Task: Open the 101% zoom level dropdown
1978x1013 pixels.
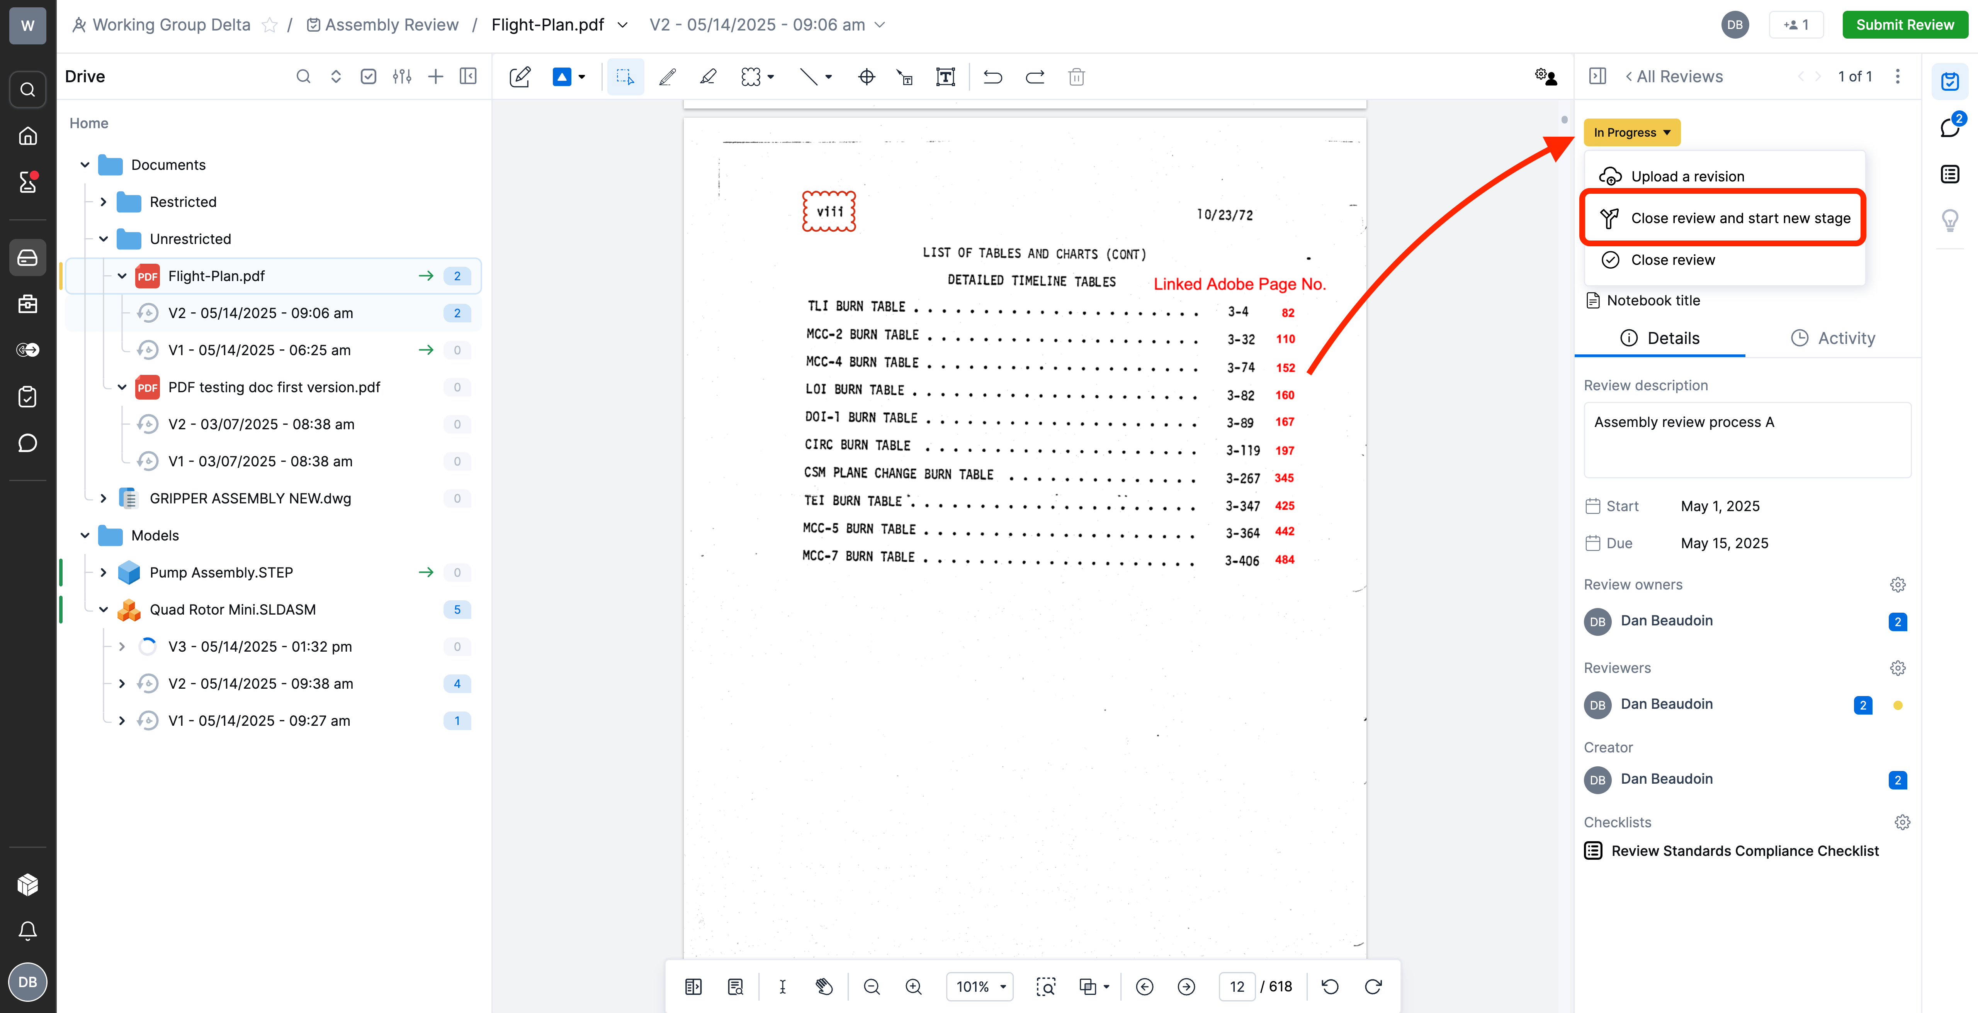Action: click(x=980, y=987)
